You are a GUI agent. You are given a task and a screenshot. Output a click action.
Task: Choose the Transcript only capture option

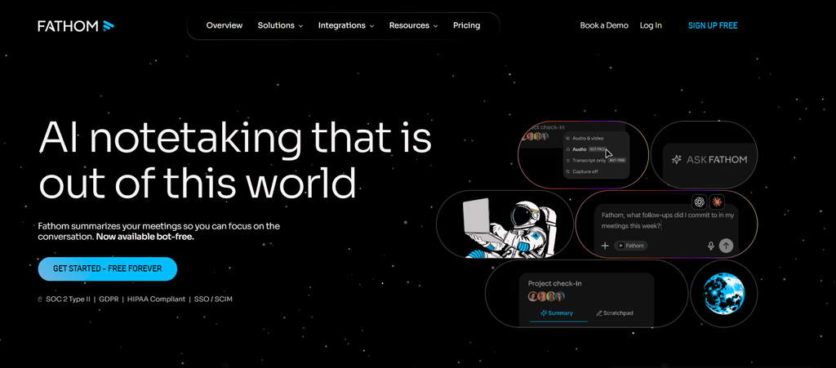[x=596, y=160]
